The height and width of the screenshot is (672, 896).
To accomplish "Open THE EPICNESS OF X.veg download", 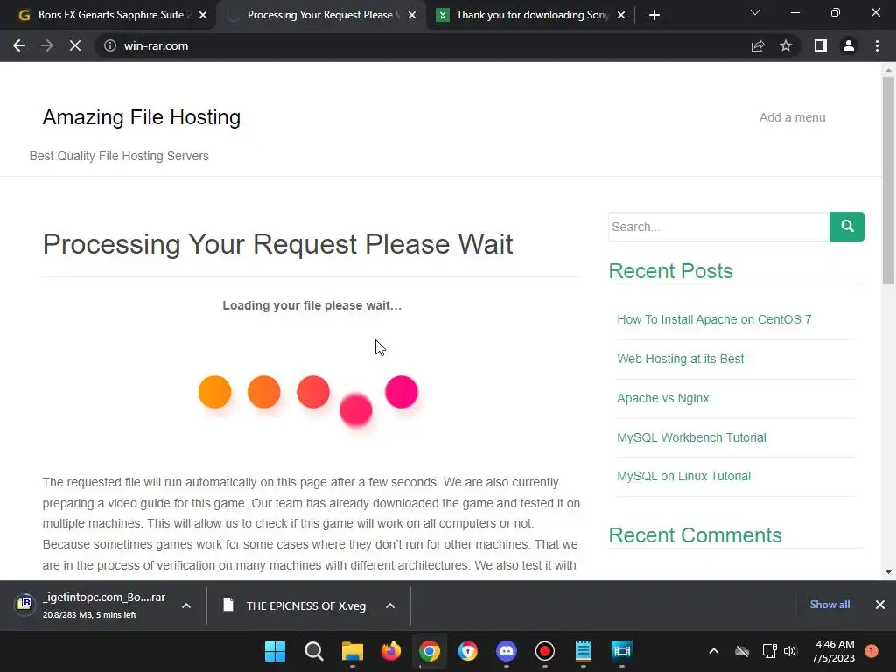I will tap(294, 605).
